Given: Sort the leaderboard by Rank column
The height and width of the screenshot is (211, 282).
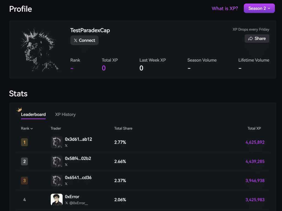Looking at the screenshot, I should [27, 128].
